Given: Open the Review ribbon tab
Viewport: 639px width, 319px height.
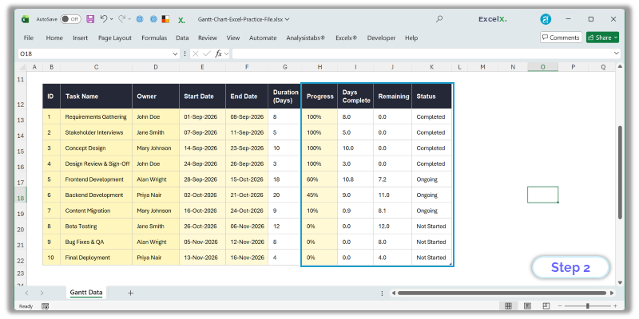Looking at the screenshot, I should pyautogui.click(x=208, y=37).
